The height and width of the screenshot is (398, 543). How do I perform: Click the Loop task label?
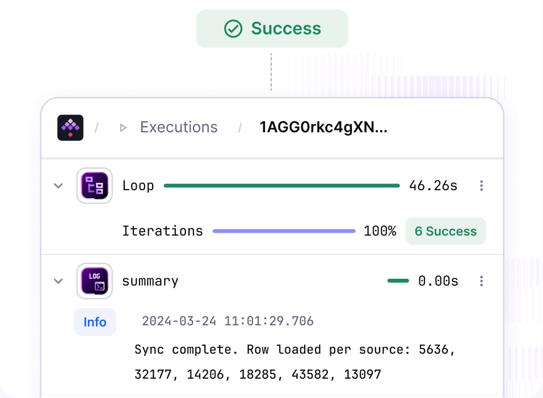138,186
